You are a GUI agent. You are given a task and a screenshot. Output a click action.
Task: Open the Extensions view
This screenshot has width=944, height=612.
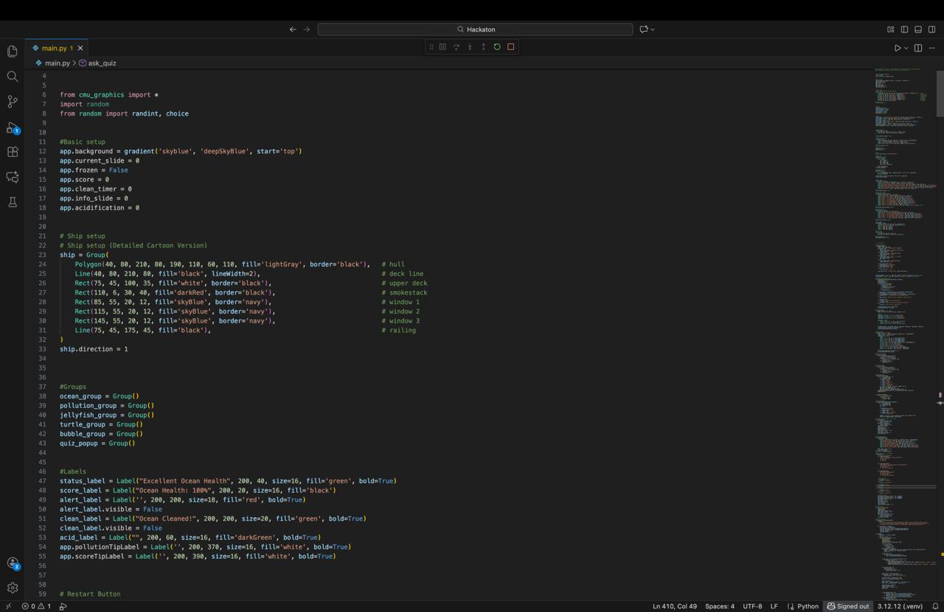tap(13, 152)
